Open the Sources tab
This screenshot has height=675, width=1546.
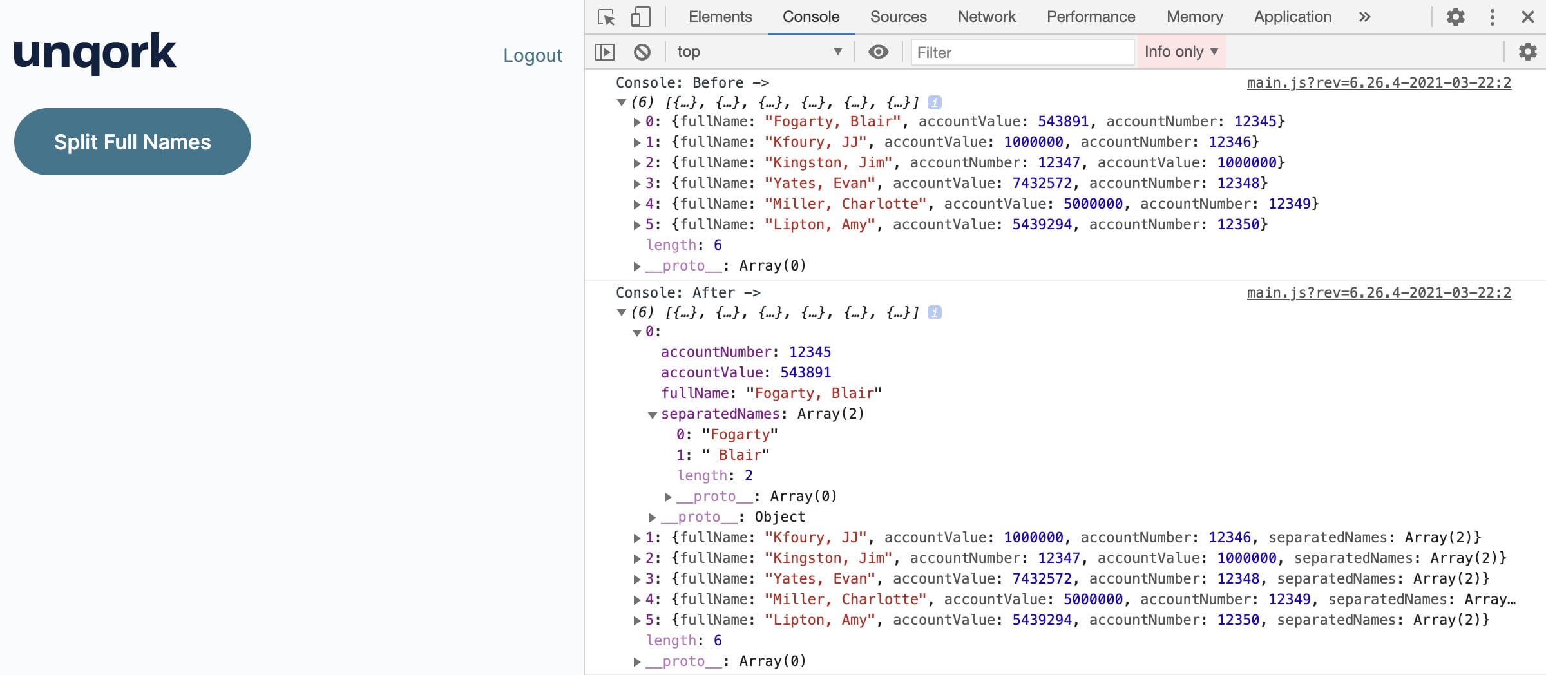tap(898, 17)
